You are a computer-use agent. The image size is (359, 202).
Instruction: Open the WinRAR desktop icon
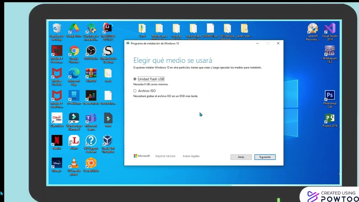91,73
